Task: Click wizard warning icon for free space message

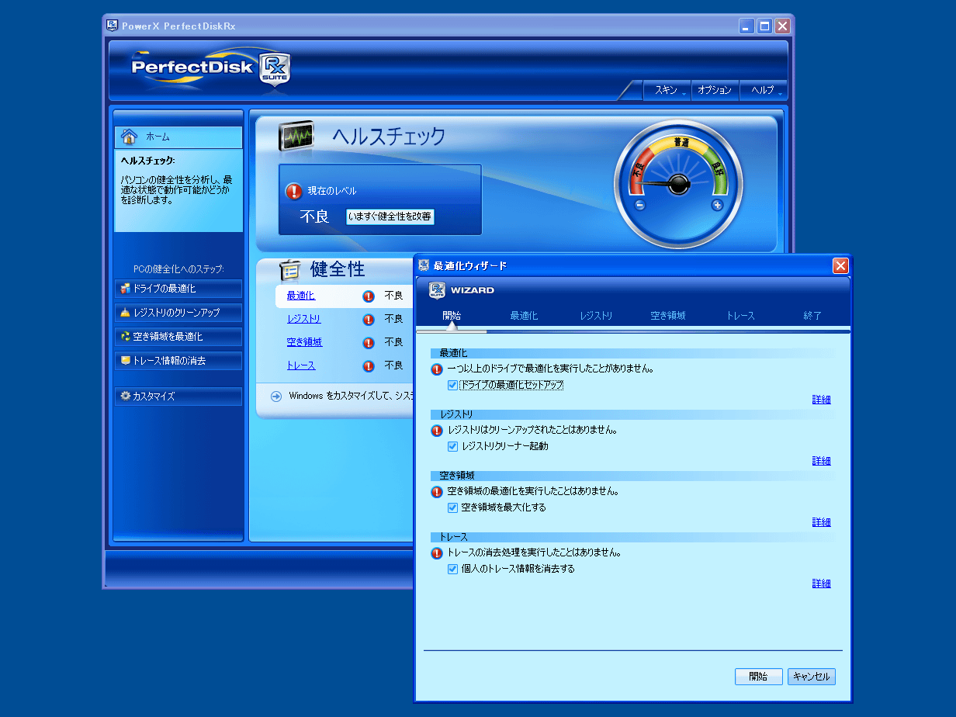Action: coord(437,492)
